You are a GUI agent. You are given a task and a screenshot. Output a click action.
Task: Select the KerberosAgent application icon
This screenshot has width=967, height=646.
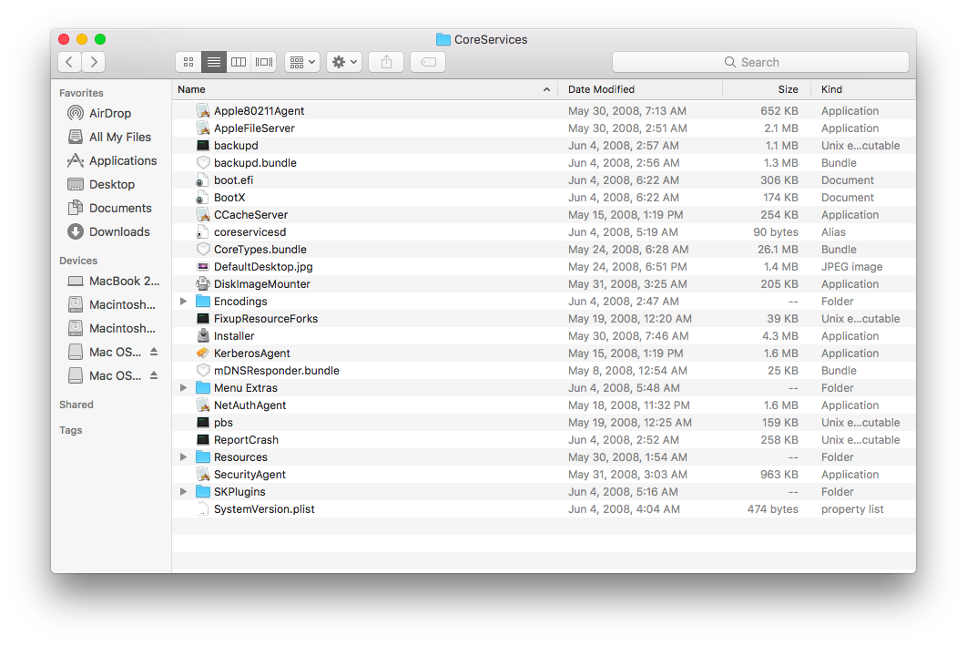pos(203,353)
